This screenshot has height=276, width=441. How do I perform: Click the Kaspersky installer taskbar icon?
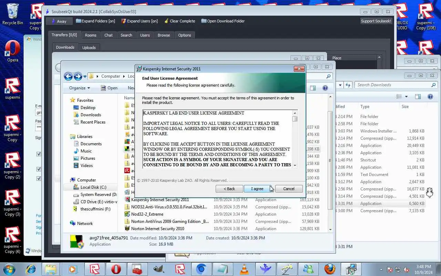351,269
